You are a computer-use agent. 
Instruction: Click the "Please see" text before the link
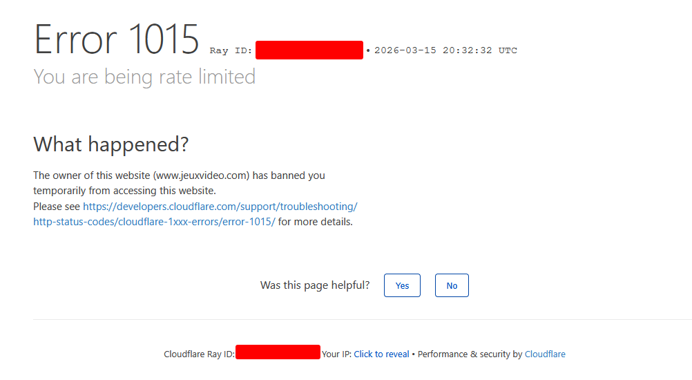click(x=57, y=207)
